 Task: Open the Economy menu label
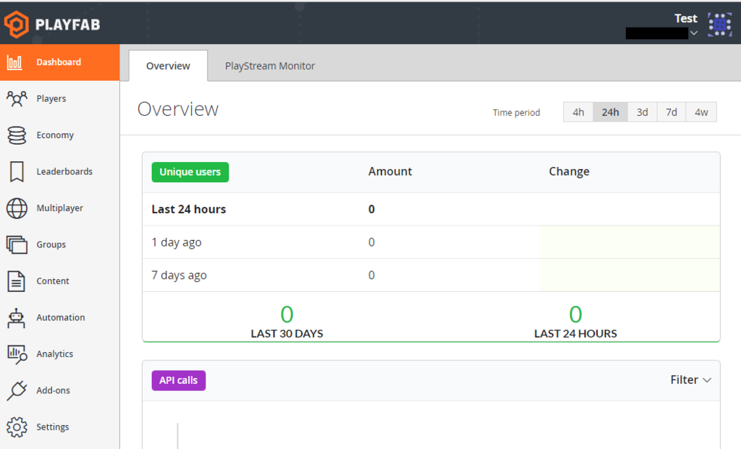coord(55,135)
